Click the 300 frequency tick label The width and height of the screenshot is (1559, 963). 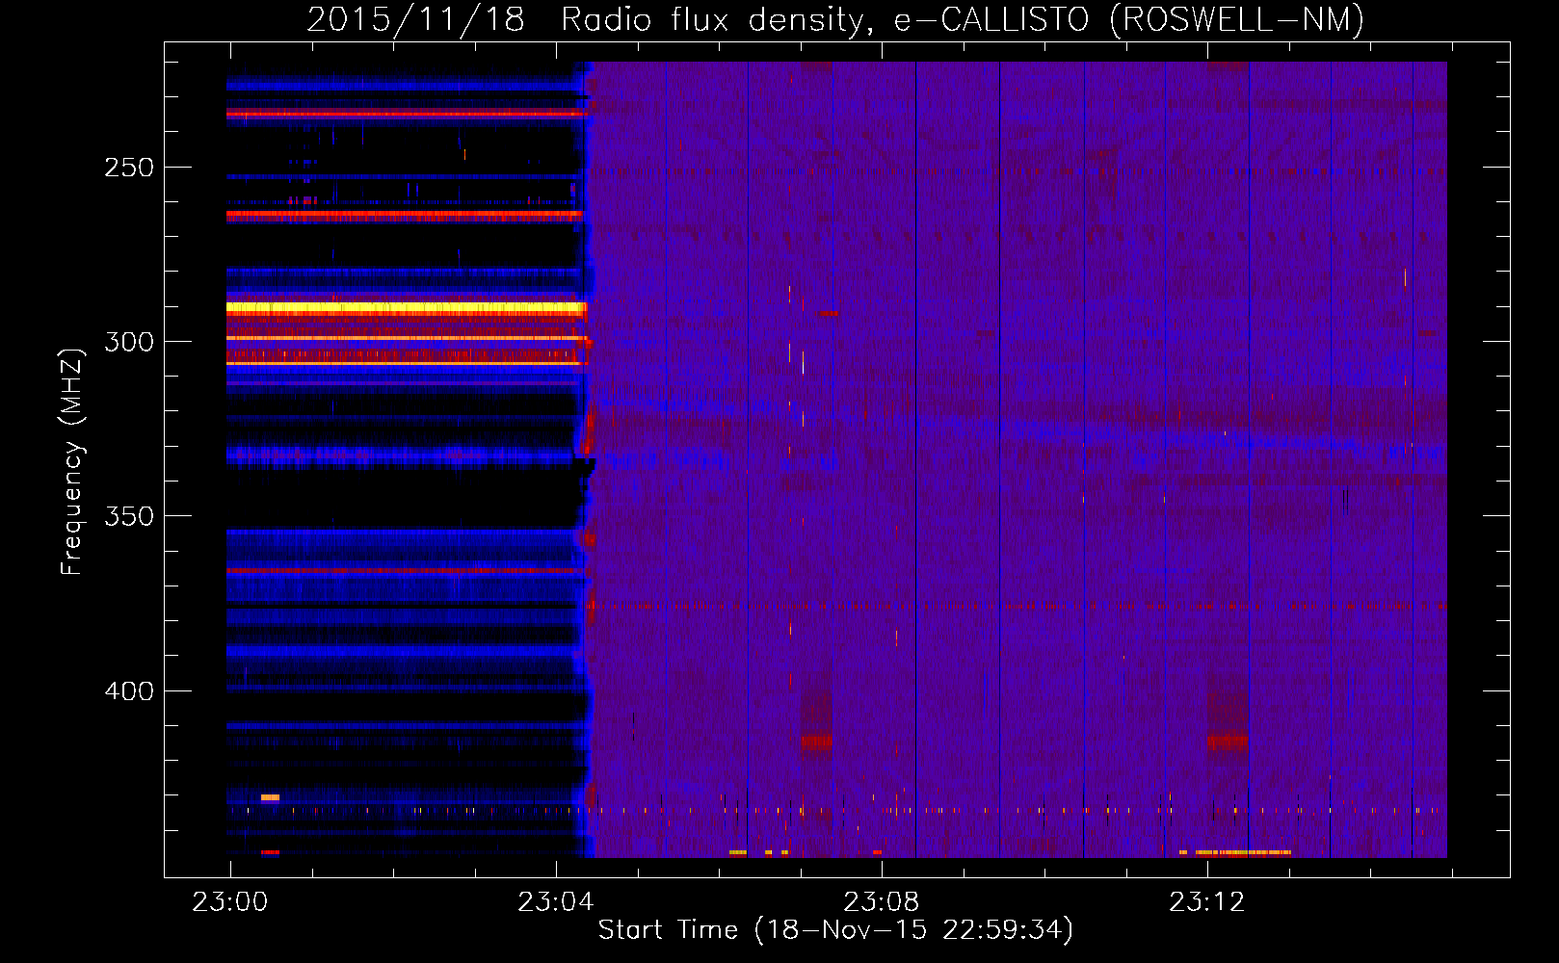coord(129,342)
